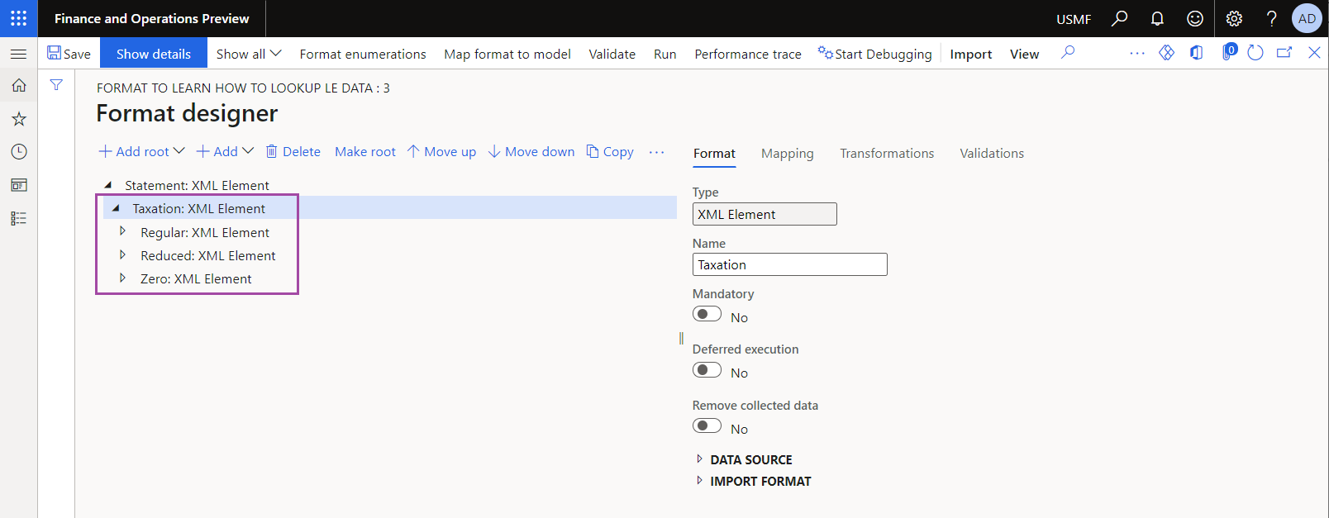The image size is (1329, 518).
Task: Expand the hamburger navigation pane
Action: click(18, 54)
